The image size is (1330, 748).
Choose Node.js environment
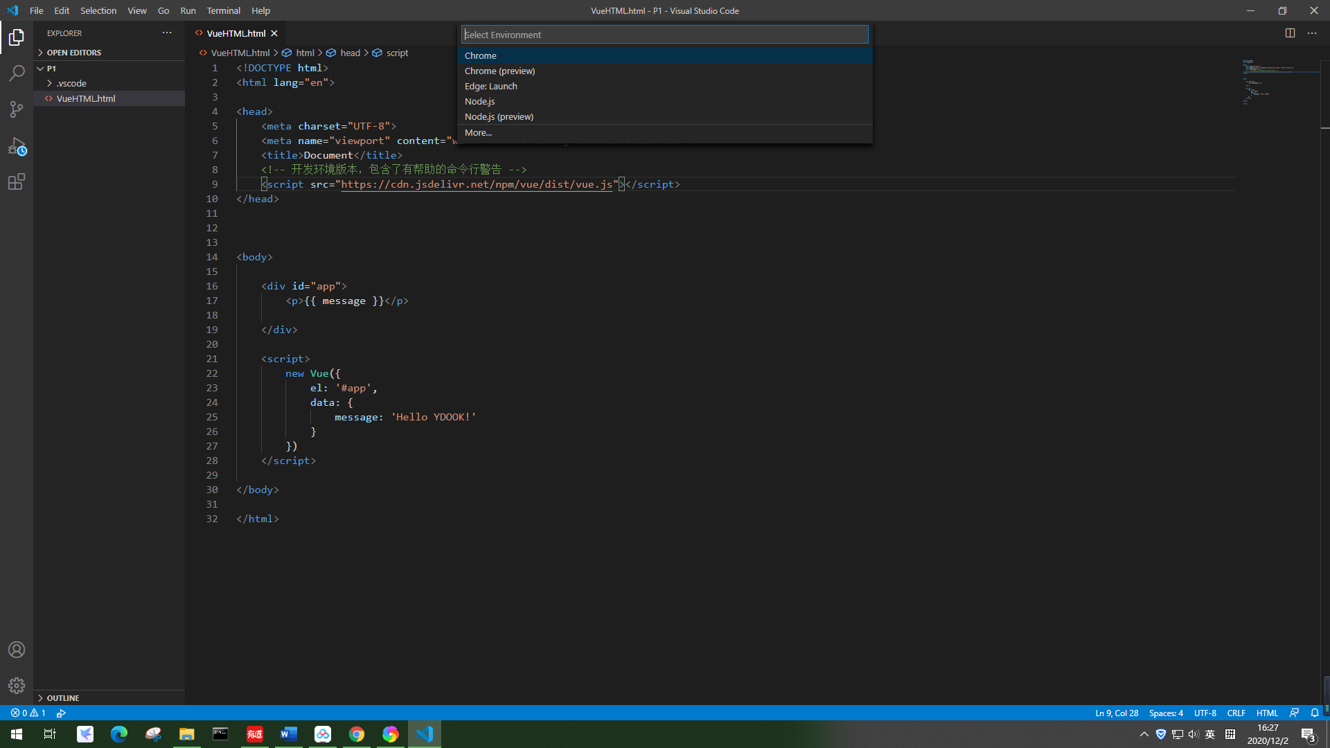665,101
